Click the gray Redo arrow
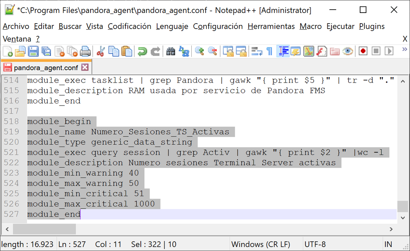The width and height of the screenshot is (410, 251). [155, 51]
